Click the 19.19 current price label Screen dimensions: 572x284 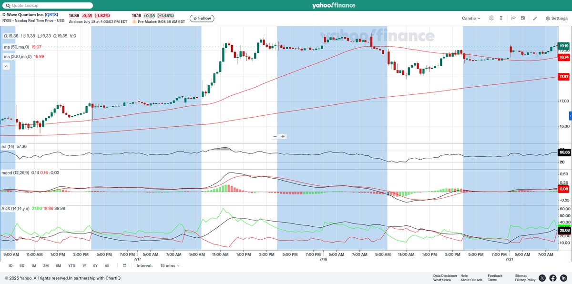pos(564,46)
